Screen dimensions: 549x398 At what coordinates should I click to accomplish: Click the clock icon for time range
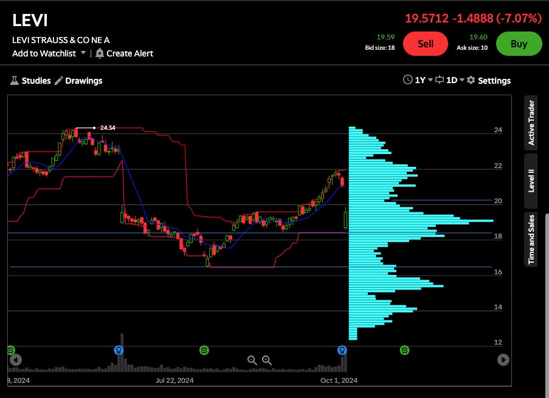pyautogui.click(x=407, y=79)
